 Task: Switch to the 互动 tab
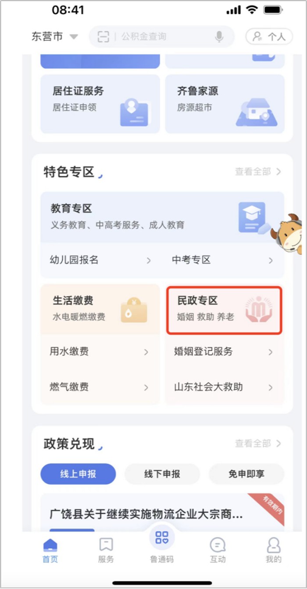click(218, 550)
